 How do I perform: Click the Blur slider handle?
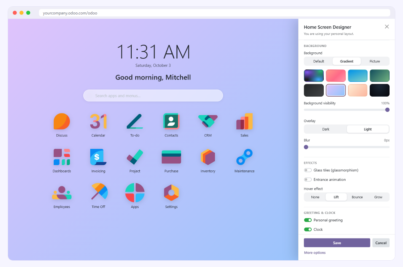[x=306, y=147]
